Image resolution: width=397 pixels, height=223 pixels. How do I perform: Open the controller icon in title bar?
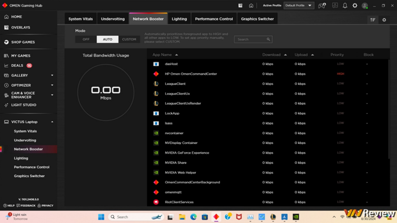click(x=322, y=6)
